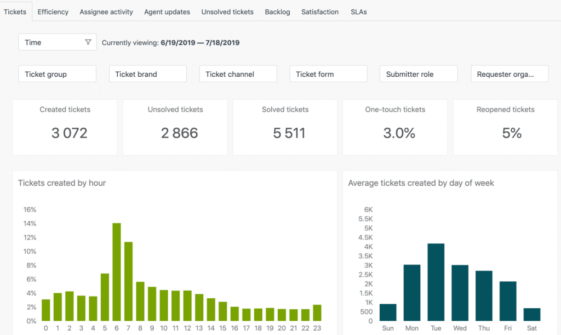
Task: Switch to the Efficiency tab
Action: (53, 12)
